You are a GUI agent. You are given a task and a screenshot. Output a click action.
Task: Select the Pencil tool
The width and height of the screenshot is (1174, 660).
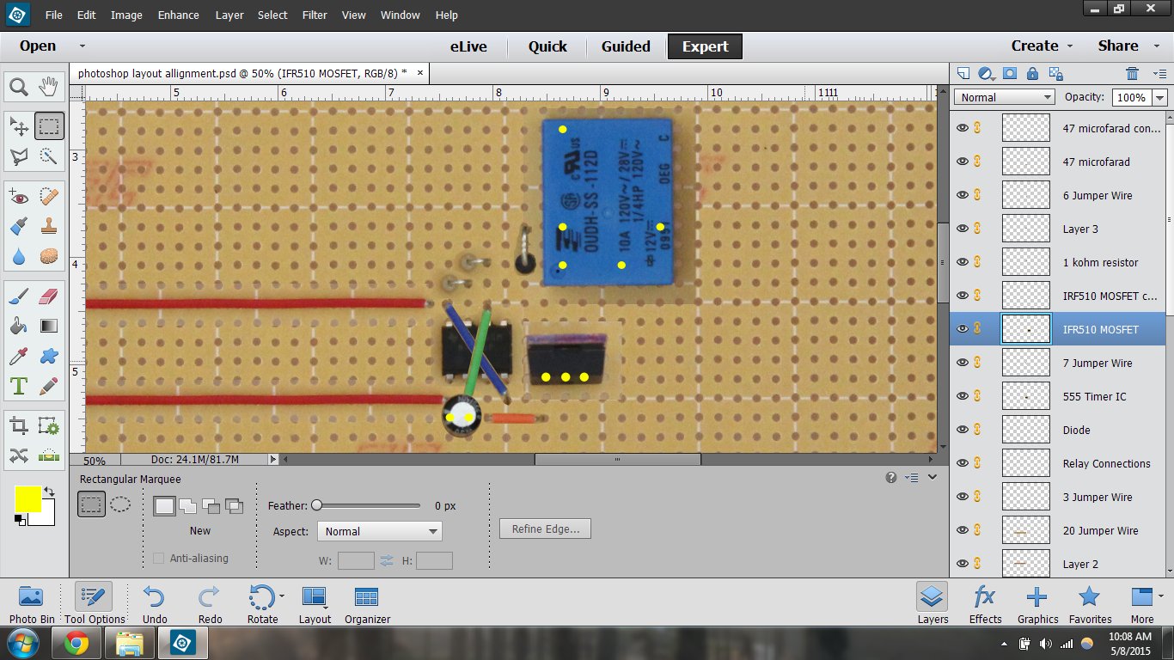[49, 386]
